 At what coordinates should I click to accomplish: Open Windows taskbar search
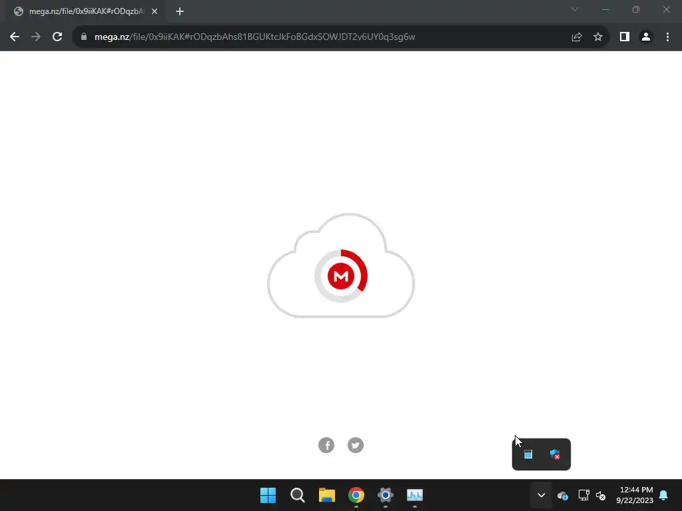[298, 495]
